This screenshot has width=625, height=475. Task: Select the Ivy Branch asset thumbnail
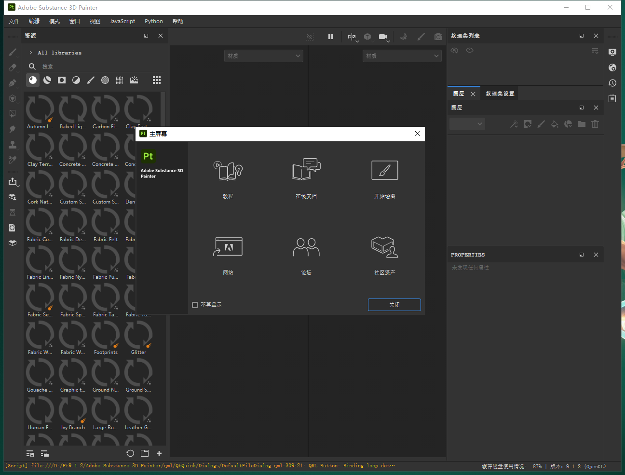(73, 412)
